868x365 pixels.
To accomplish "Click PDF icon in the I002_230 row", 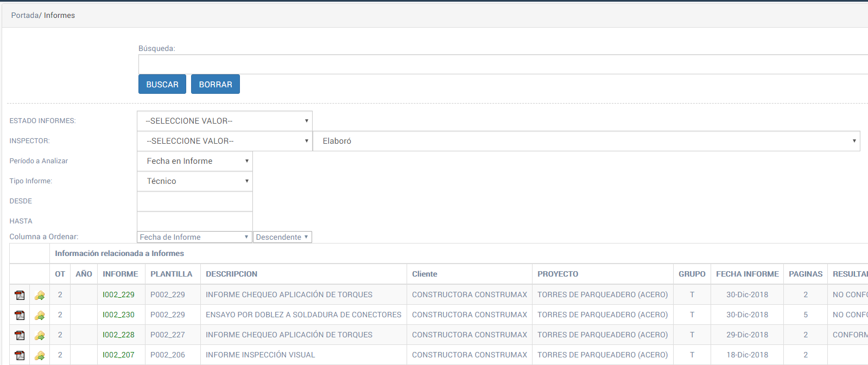I will (20, 315).
